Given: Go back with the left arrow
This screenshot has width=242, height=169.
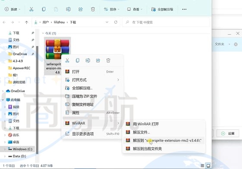Looking at the screenshot, I should (4, 22).
